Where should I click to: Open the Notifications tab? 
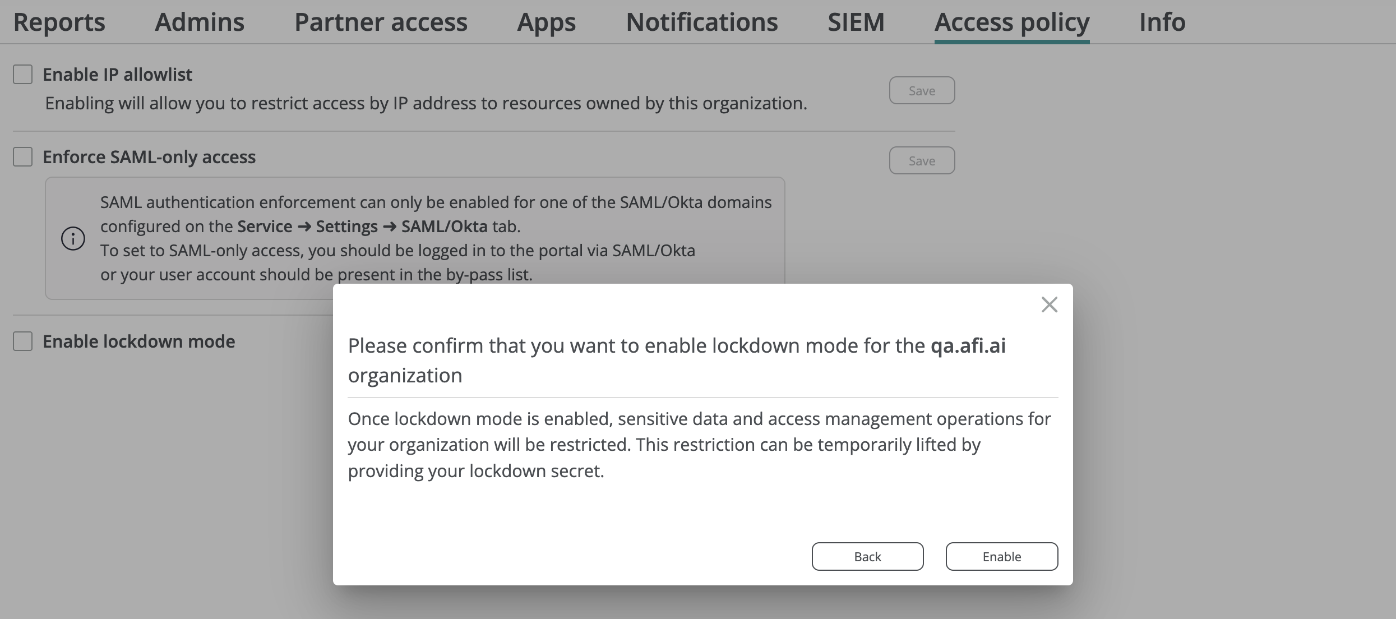click(702, 22)
